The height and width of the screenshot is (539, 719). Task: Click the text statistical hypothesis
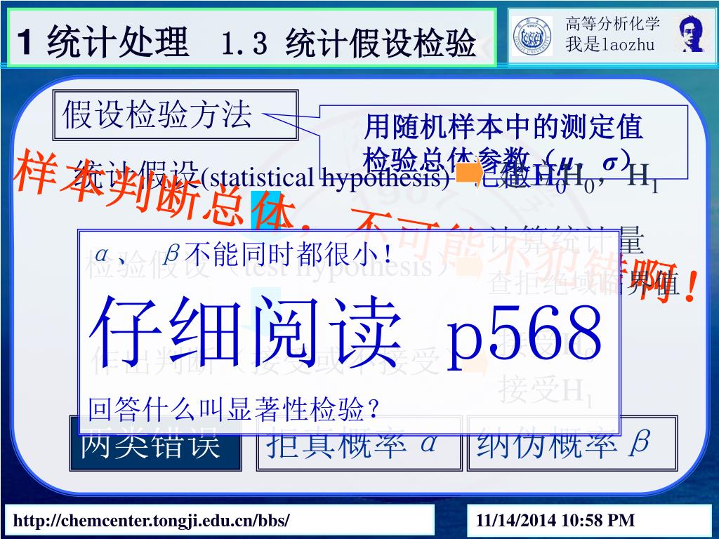(325, 178)
